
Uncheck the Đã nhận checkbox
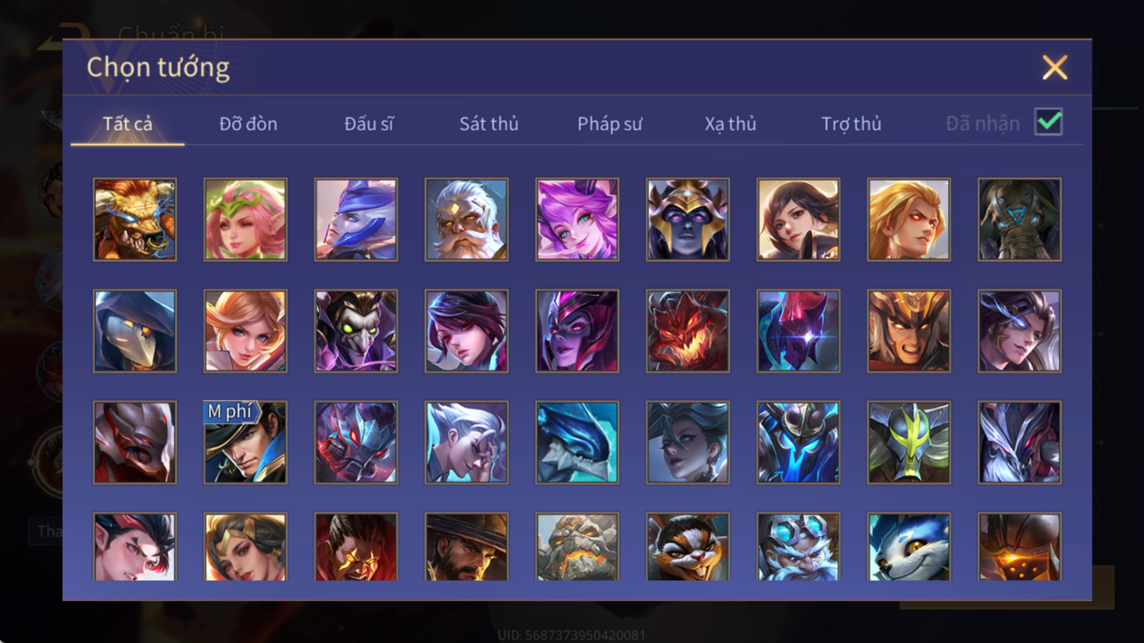pyautogui.click(x=1048, y=122)
